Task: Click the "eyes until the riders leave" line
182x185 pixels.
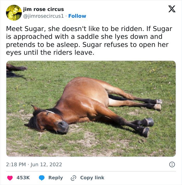Action: pos(49,52)
